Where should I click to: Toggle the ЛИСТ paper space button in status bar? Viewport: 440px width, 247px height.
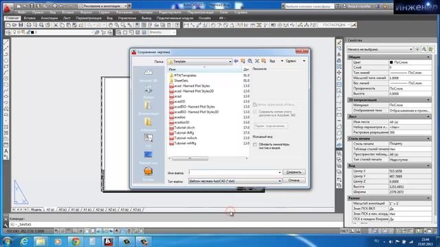coord(344,231)
